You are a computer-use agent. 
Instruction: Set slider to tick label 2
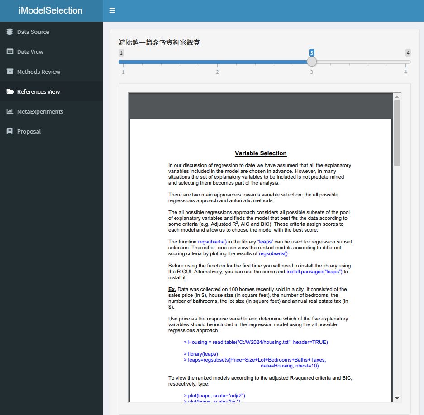point(217,72)
